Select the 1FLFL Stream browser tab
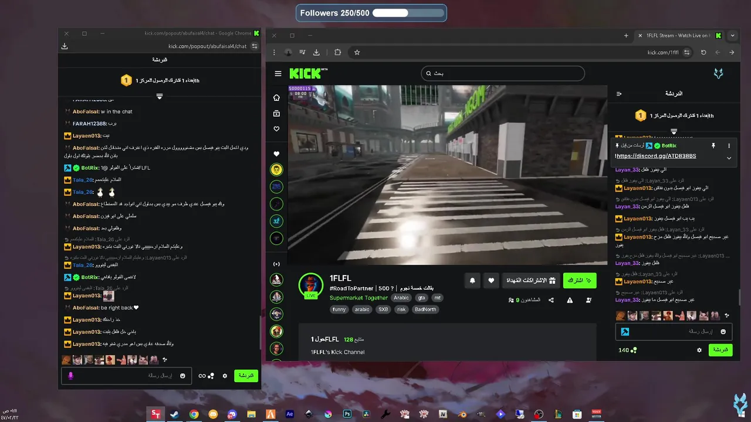751x422 pixels. 680,35
